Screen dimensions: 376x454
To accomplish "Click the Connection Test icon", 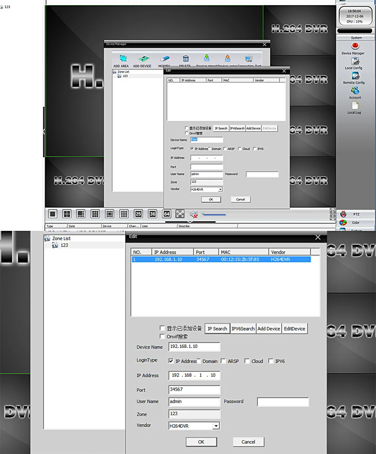I will 248,58.
